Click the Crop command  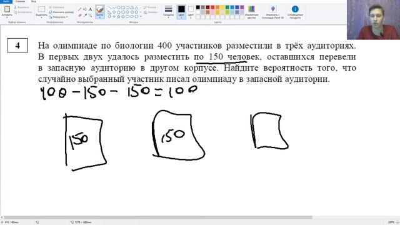point(57,7)
